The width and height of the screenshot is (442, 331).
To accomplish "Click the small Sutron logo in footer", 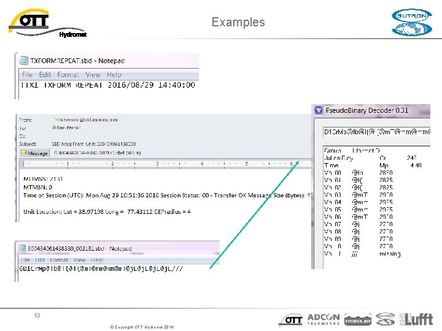I will click(x=386, y=319).
